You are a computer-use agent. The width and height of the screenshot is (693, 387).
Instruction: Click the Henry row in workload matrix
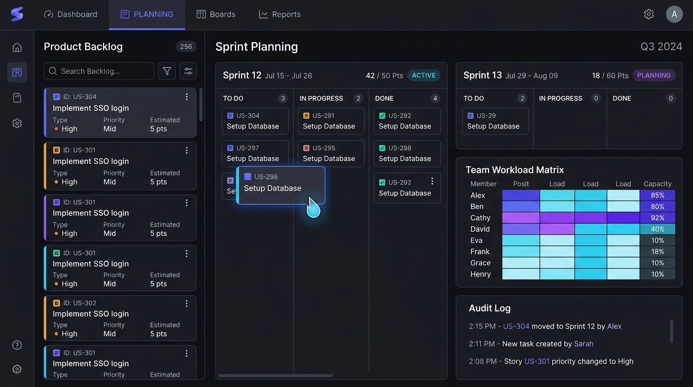click(572, 274)
